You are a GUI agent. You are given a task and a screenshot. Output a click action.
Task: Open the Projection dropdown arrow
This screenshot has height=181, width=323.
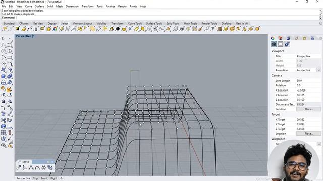click(319, 70)
